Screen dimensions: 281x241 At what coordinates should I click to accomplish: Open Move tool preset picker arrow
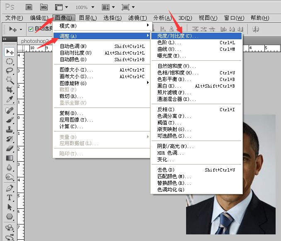coord(21,29)
